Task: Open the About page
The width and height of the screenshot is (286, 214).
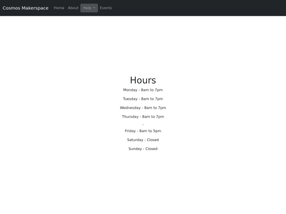Action: point(73,8)
